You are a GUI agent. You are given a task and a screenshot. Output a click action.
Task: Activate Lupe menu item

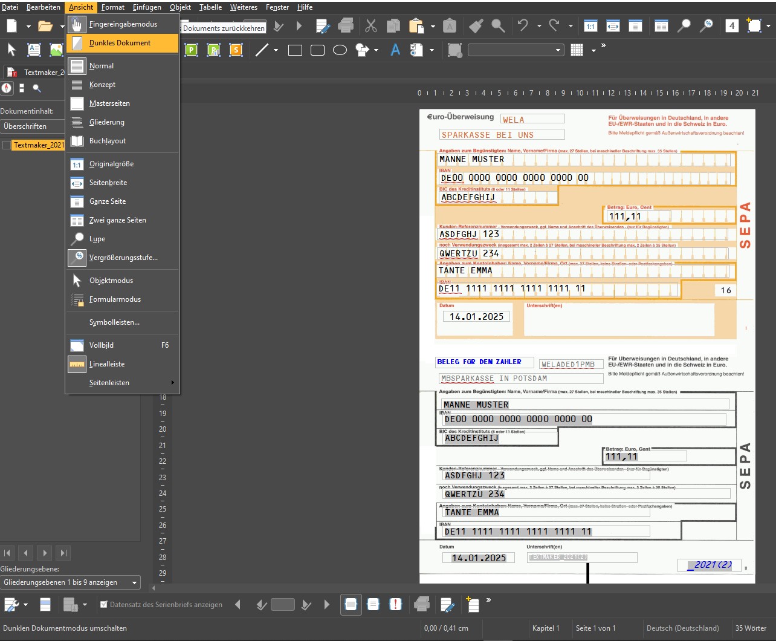pyautogui.click(x=122, y=239)
